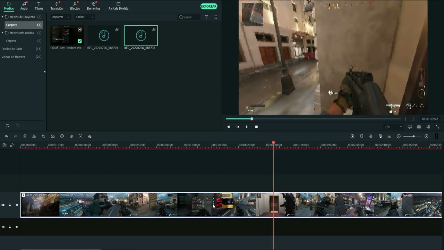The width and height of the screenshot is (444, 250).
Task: Click the render preview icon
Action: coord(352,136)
